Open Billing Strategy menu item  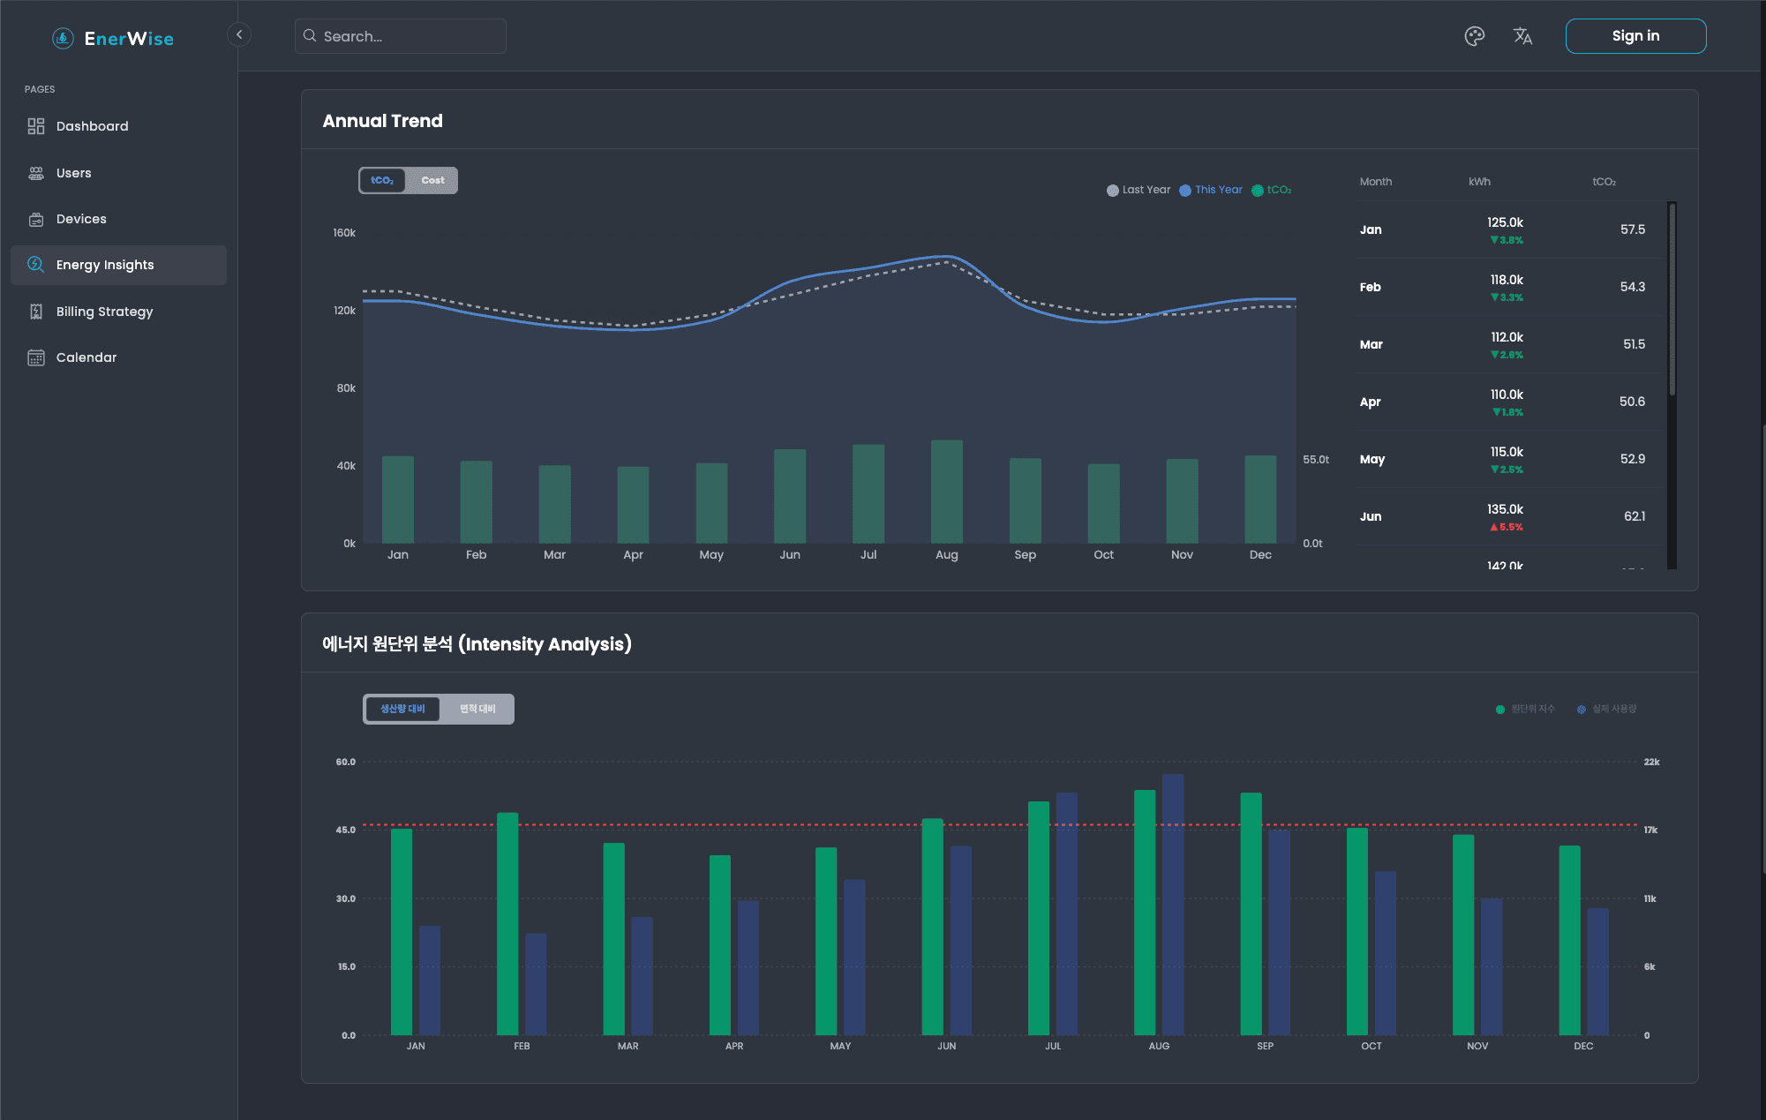click(104, 312)
